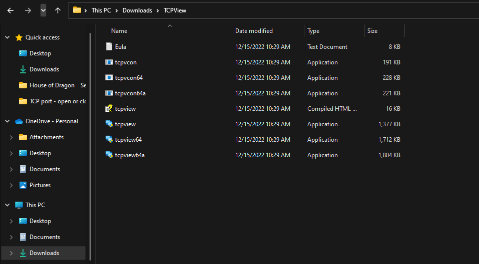Select the This PC monitor icon

click(19, 205)
